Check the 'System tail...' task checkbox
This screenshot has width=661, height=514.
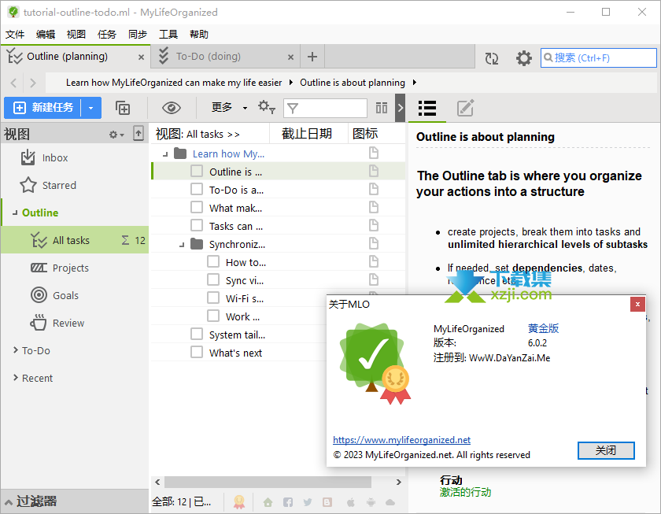click(197, 334)
